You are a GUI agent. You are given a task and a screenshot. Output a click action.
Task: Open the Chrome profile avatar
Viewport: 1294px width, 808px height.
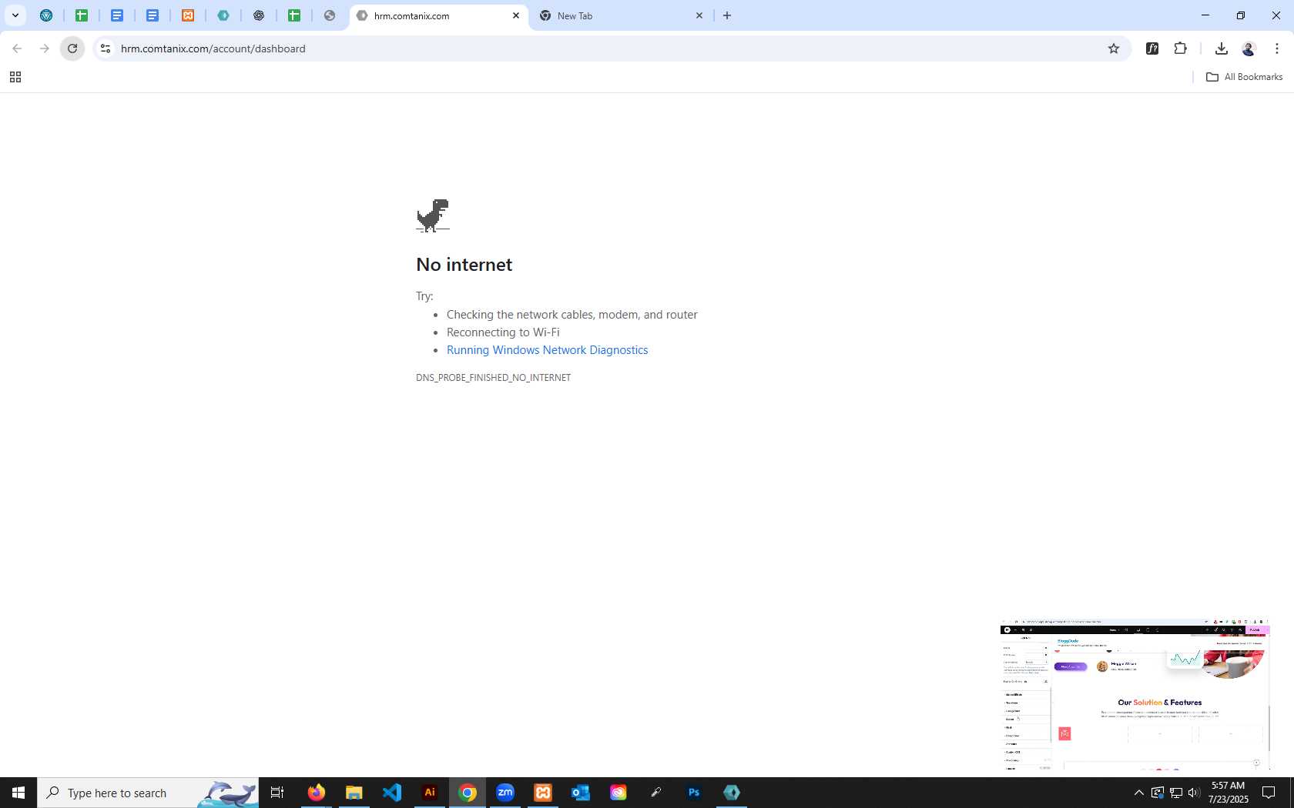(x=1249, y=48)
